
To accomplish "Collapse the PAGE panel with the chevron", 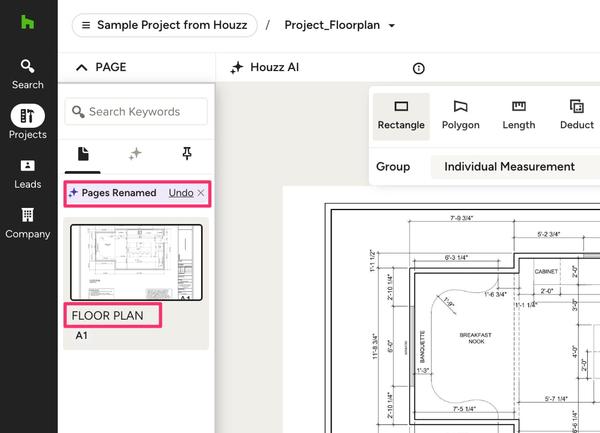I will [81, 68].
